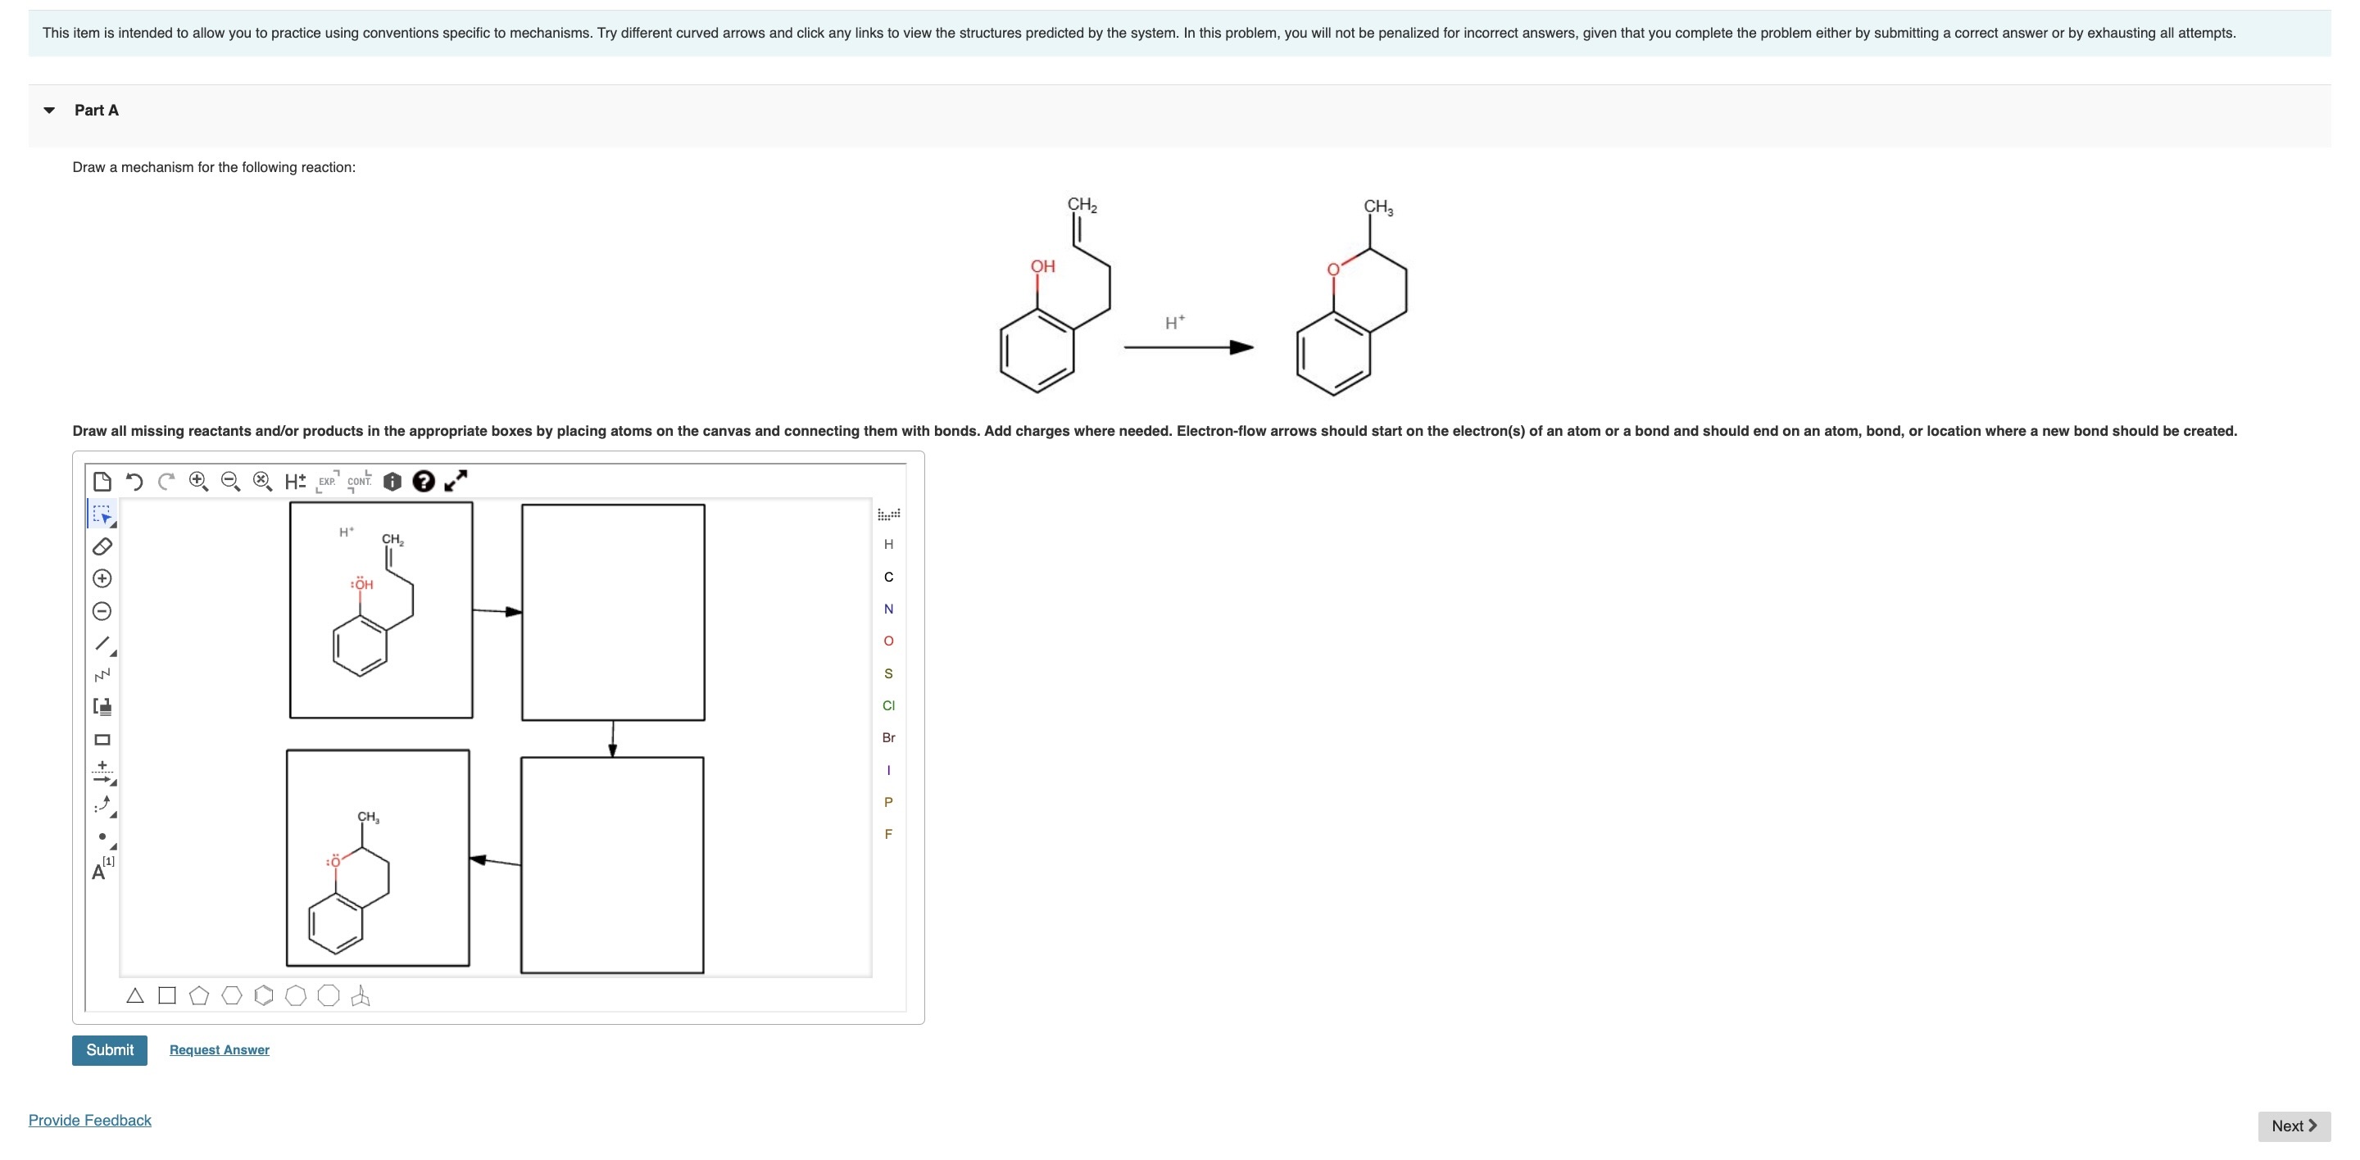Select the positive charge tool
This screenshot has width=2360, height=1160.
click(x=101, y=578)
